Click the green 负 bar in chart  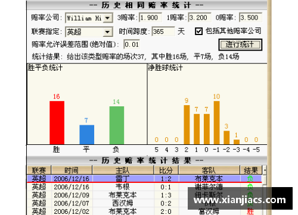[x=117, y=125]
